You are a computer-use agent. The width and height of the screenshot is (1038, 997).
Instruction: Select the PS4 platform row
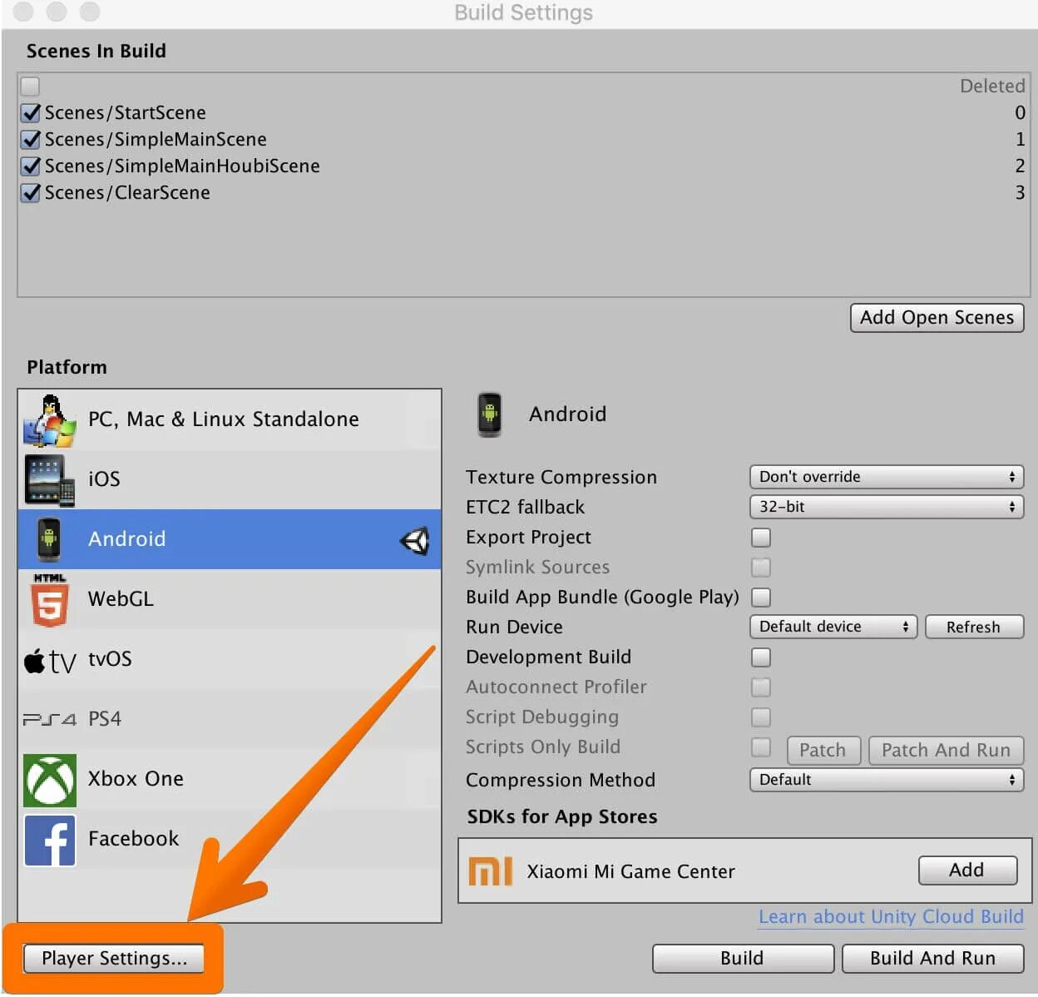[230, 719]
